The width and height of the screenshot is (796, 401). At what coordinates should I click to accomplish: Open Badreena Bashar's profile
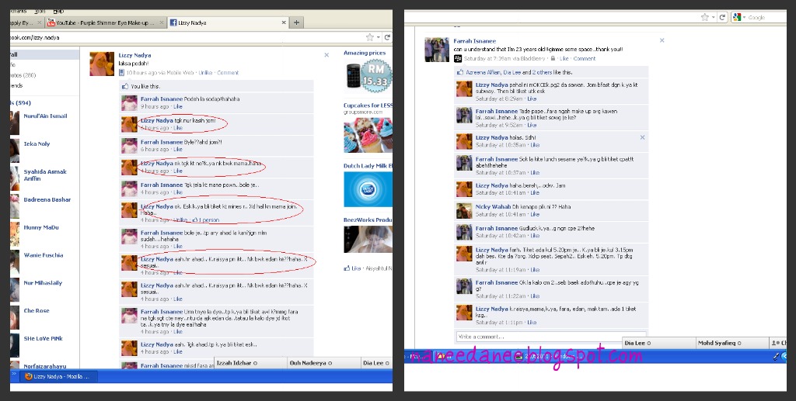pyautogui.click(x=47, y=199)
